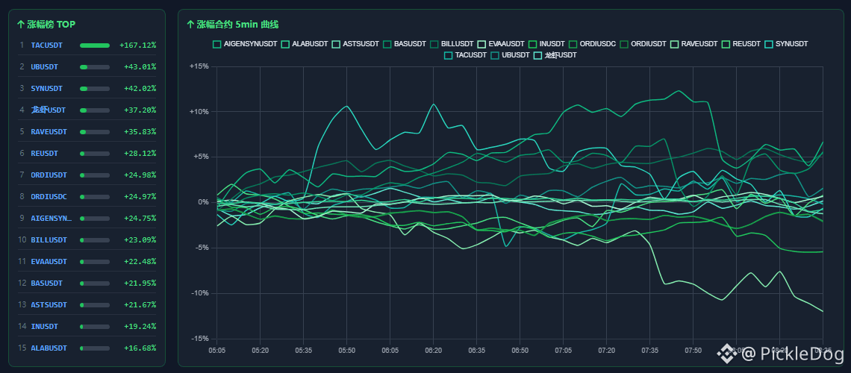Toggle ASTSUSDT series in chart legend

pos(355,44)
